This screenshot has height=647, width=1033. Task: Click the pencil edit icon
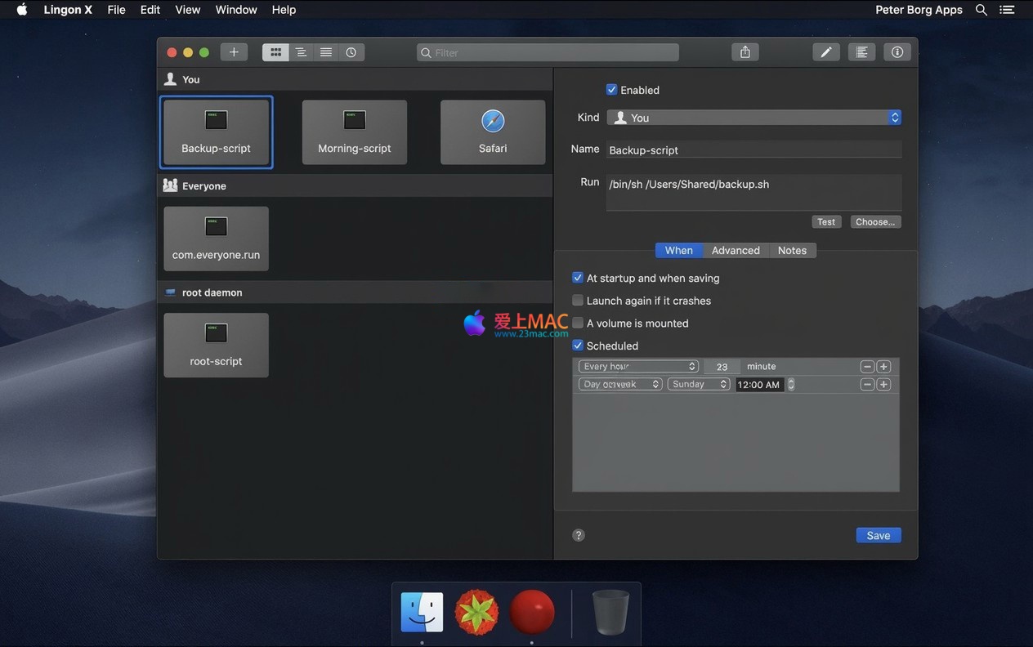pyautogui.click(x=826, y=52)
